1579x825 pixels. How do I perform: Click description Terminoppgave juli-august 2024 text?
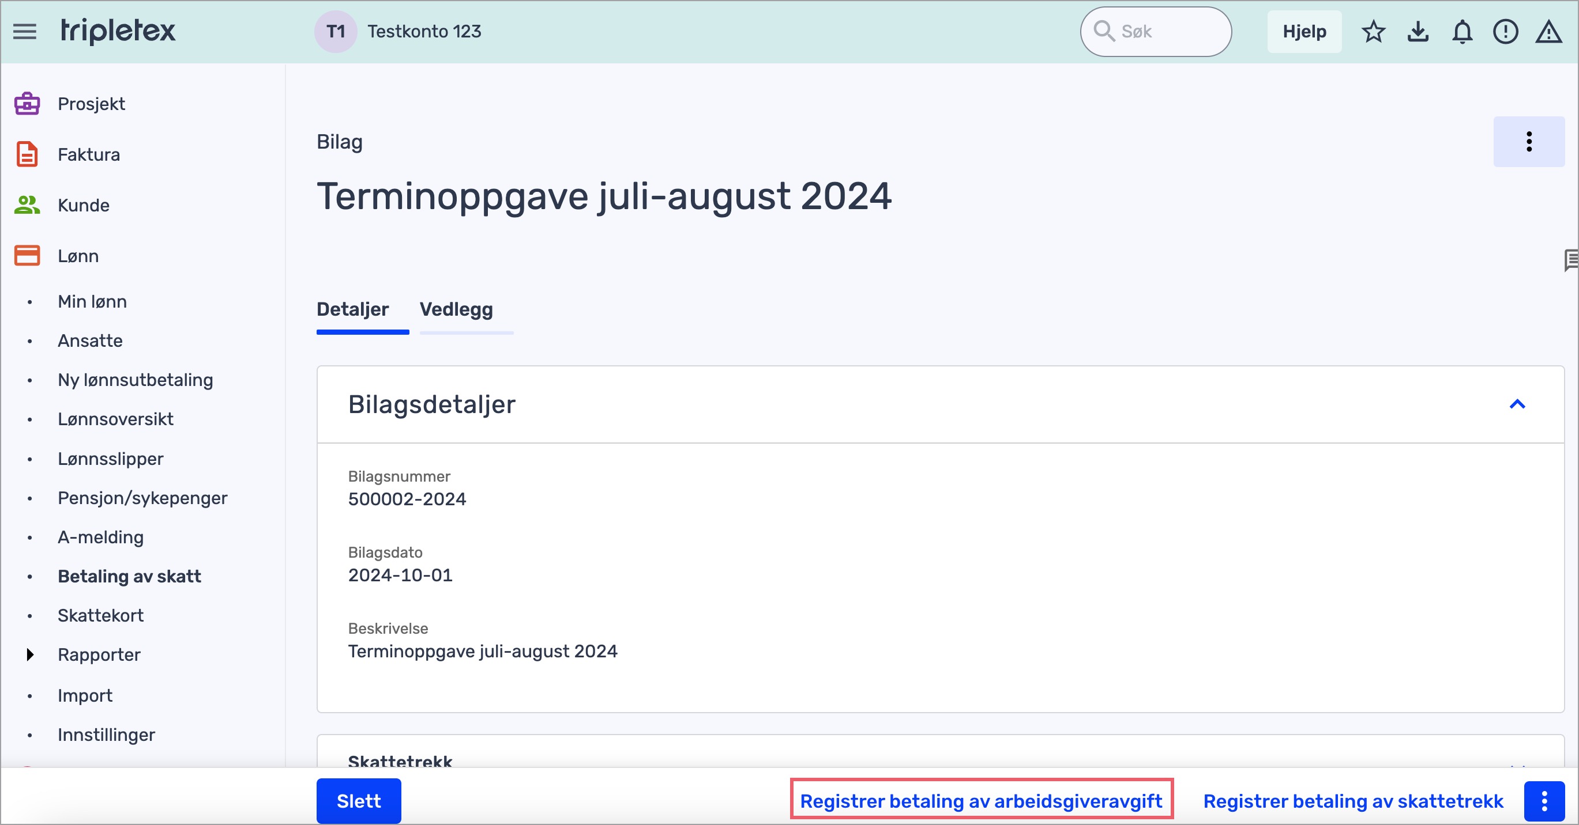tap(482, 651)
